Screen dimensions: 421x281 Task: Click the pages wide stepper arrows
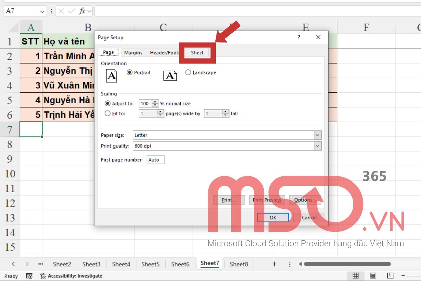(x=161, y=113)
